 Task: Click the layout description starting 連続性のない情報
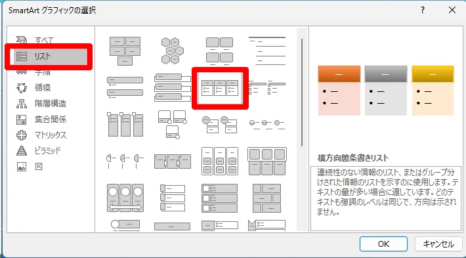tap(387, 192)
